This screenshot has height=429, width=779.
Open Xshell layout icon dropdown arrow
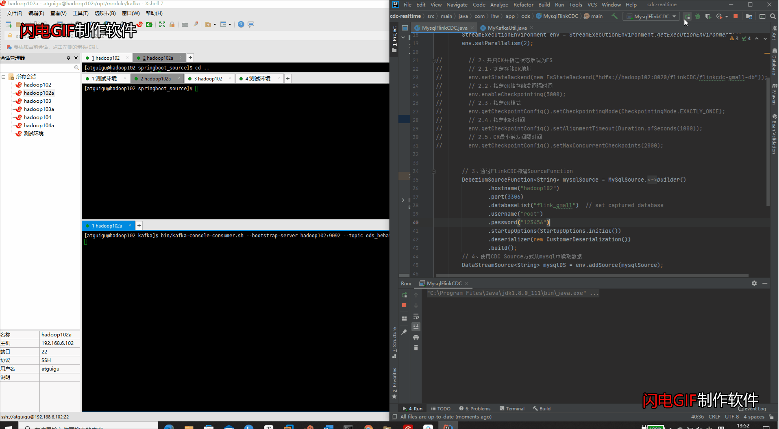[230, 25]
